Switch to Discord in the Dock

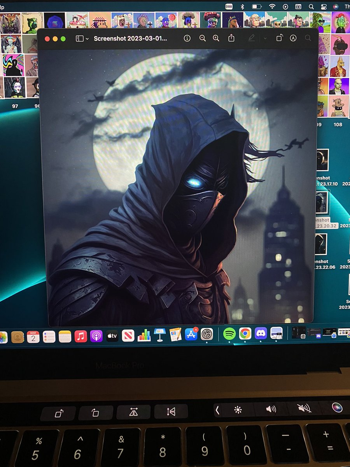click(x=261, y=333)
